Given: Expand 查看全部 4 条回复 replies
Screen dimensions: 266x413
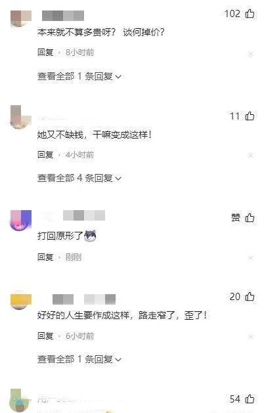Looking at the screenshot, I should (79, 178).
